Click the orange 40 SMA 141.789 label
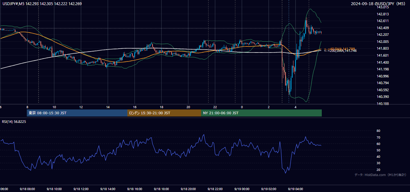This screenshot has height=192, width=410. tap(339, 49)
